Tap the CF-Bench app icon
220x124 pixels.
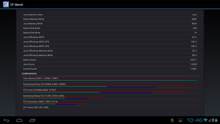point(6,4)
